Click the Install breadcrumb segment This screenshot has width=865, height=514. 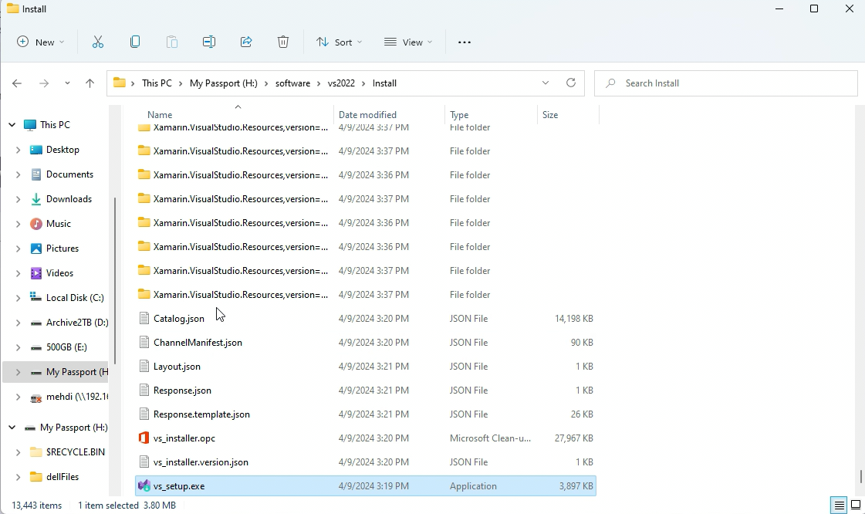(x=384, y=83)
